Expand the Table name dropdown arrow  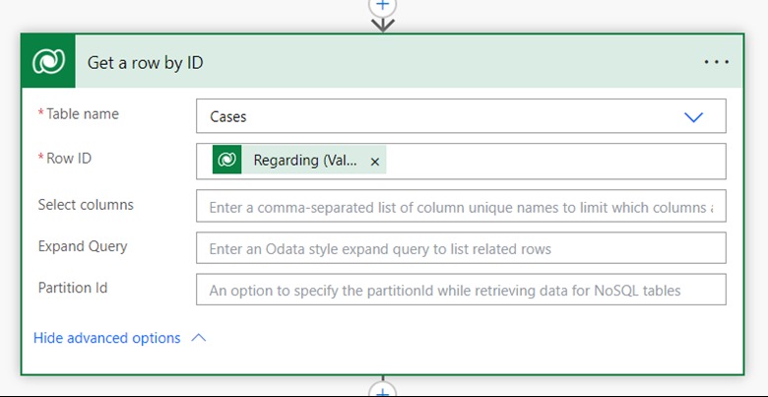[693, 116]
